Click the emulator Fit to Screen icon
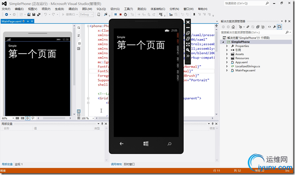The height and width of the screenshot is (175, 295). point(188,44)
